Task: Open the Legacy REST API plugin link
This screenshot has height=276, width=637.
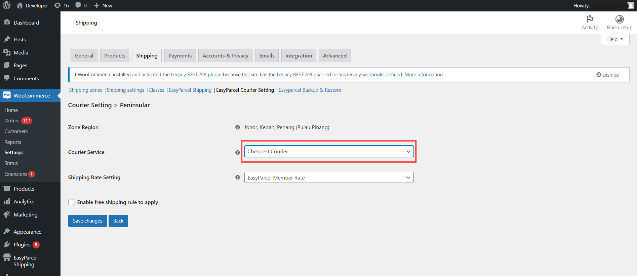Action: [192, 75]
